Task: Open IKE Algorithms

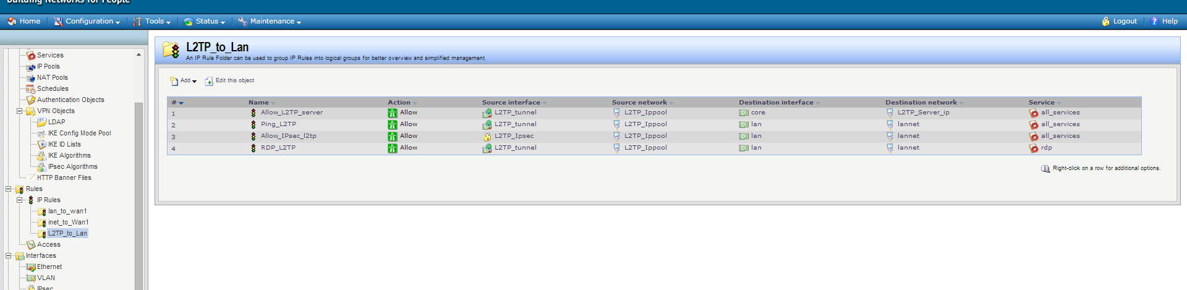Action: tap(69, 156)
